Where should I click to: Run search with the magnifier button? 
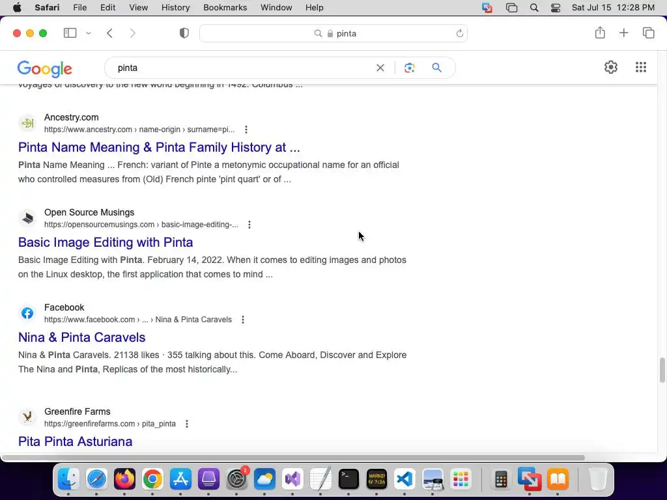(436, 68)
